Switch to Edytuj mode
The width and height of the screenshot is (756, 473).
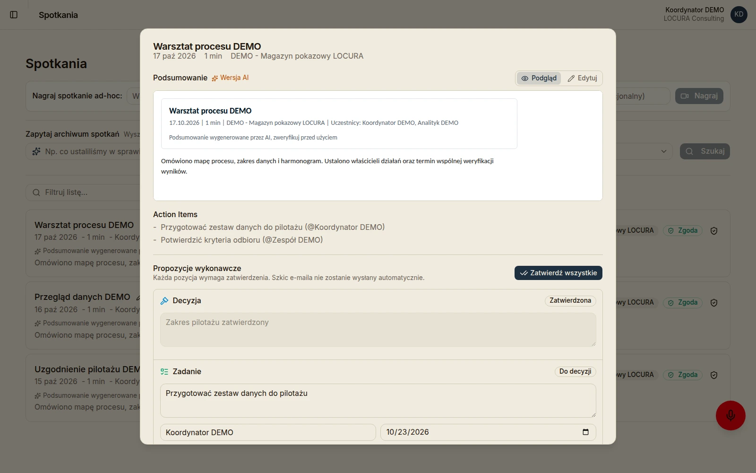click(582, 78)
